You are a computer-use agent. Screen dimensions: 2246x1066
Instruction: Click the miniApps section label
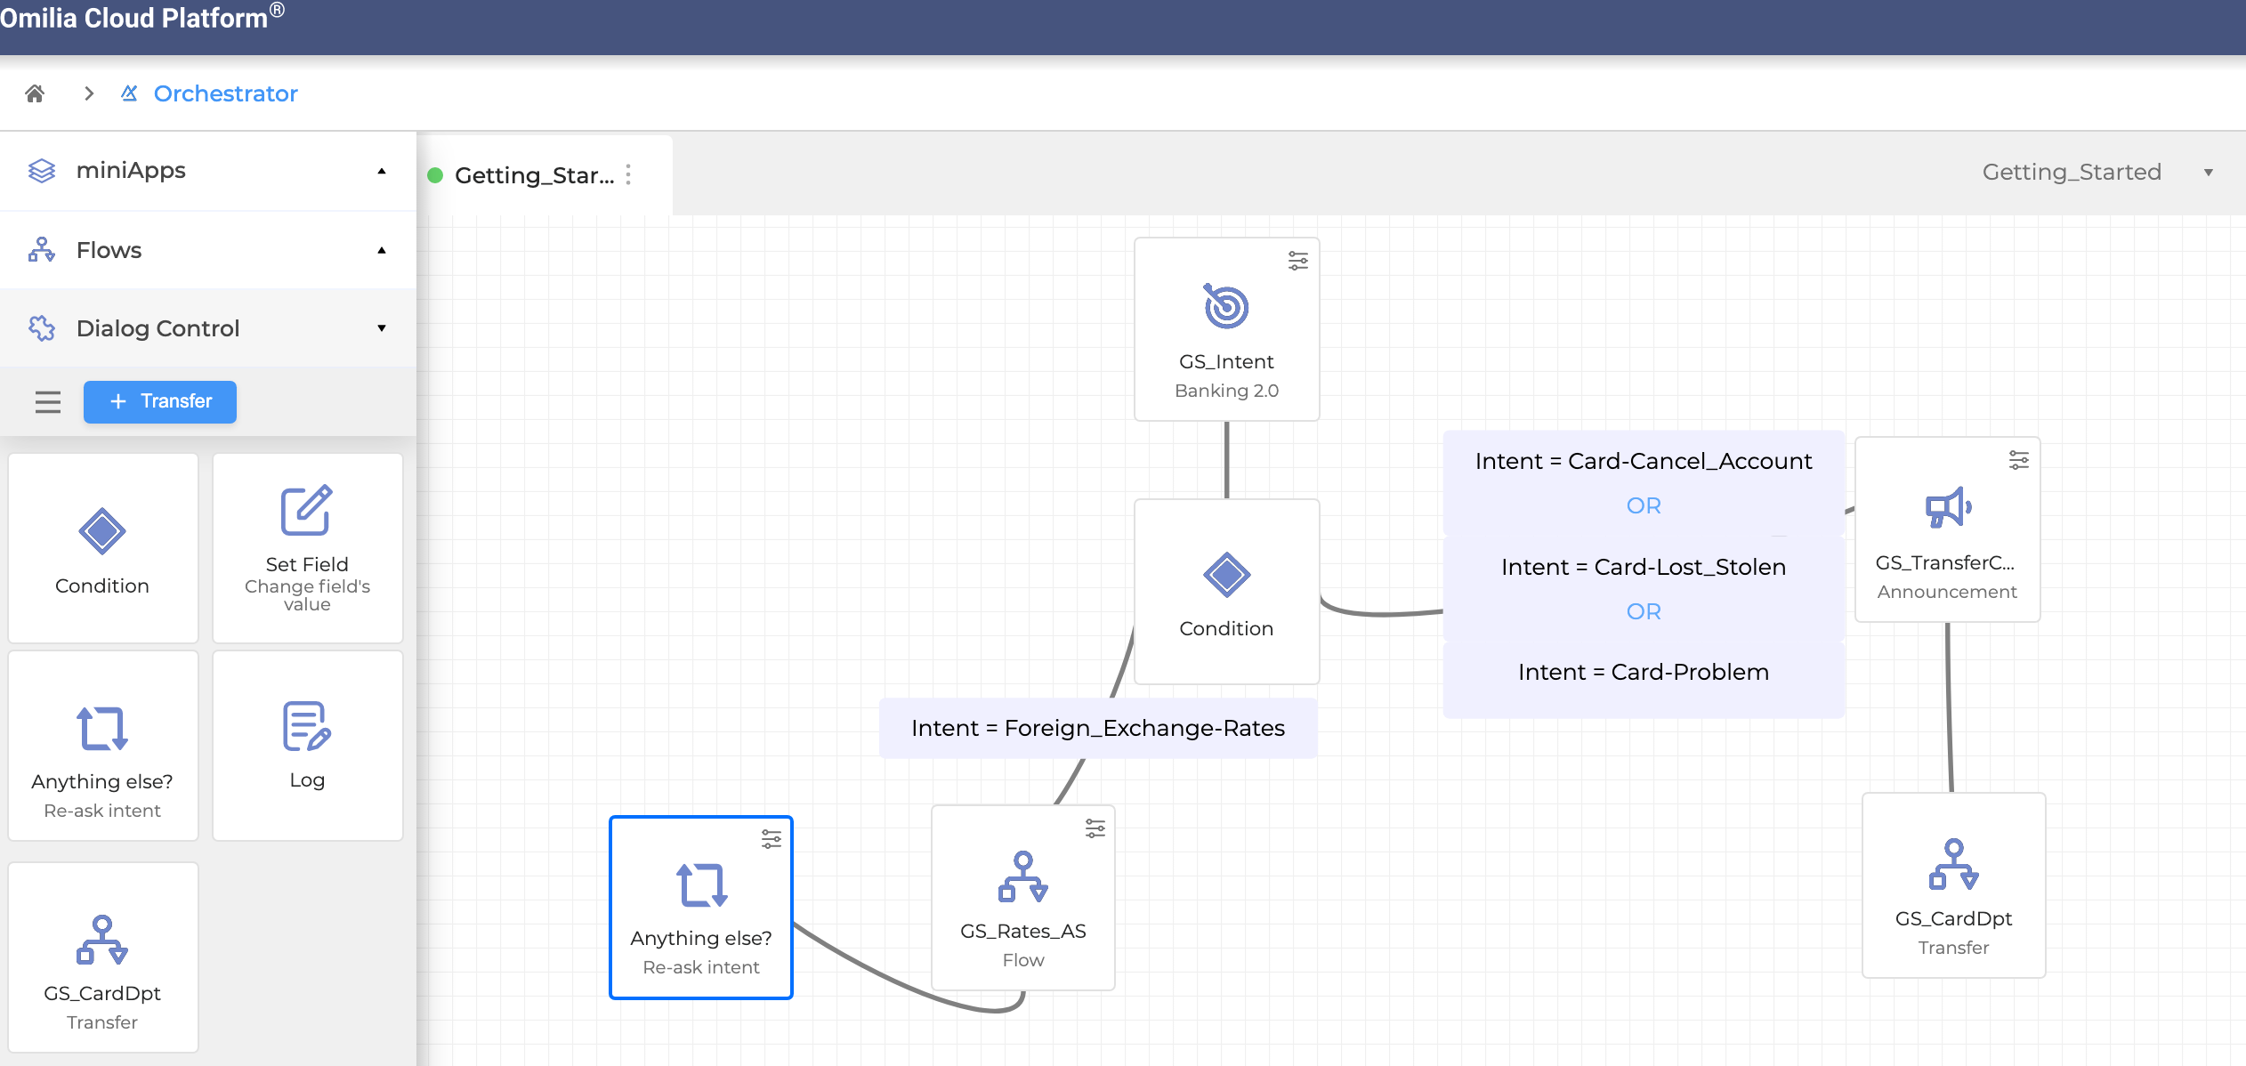pos(131,170)
